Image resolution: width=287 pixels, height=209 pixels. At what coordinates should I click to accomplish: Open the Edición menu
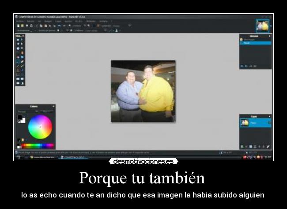click(x=30, y=21)
